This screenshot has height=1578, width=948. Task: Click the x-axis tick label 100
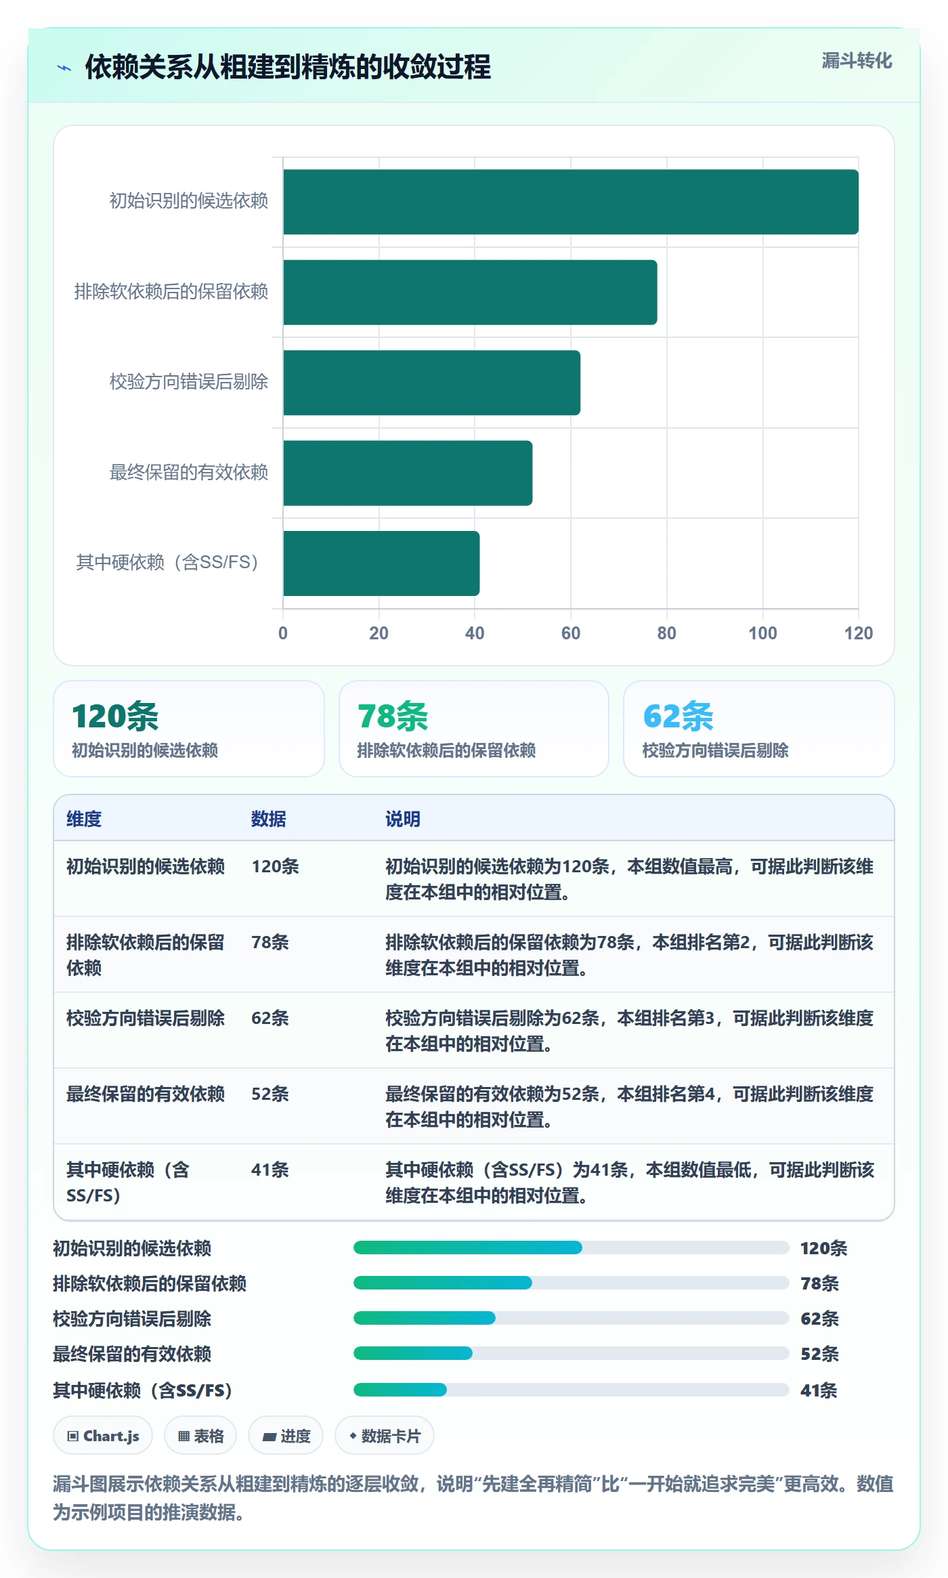click(x=762, y=633)
